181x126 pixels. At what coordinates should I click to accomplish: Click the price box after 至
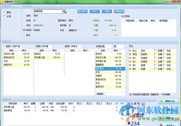tap(120, 46)
